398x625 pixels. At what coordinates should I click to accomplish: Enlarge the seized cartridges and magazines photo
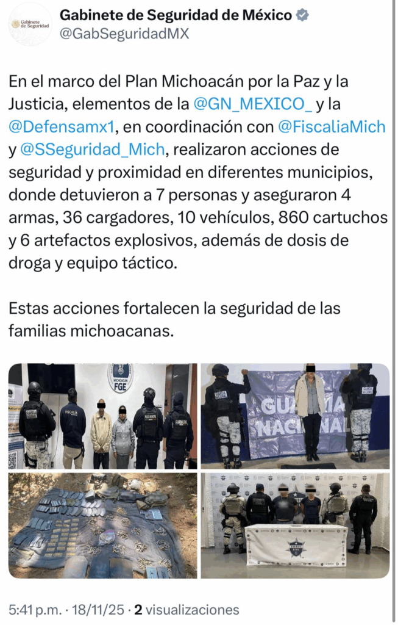click(x=102, y=526)
